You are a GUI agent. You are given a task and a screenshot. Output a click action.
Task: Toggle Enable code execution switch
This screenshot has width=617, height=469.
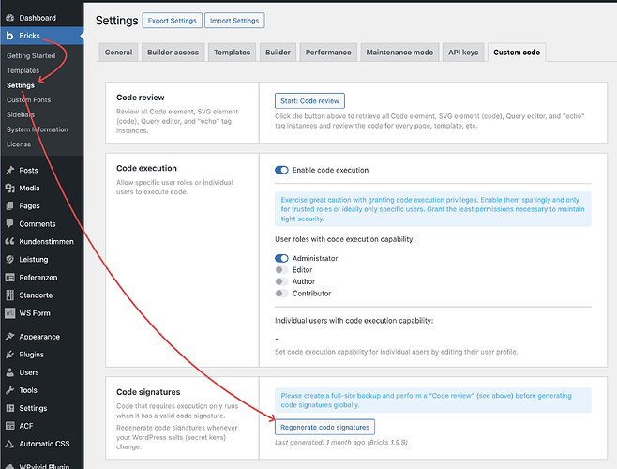click(x=281, y=170)
